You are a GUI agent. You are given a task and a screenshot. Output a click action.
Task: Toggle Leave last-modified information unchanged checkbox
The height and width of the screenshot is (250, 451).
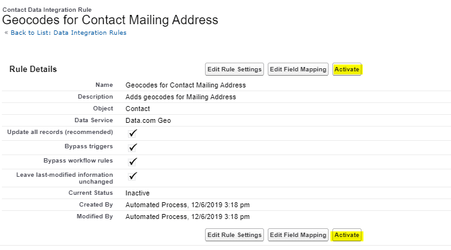[133, 176]
